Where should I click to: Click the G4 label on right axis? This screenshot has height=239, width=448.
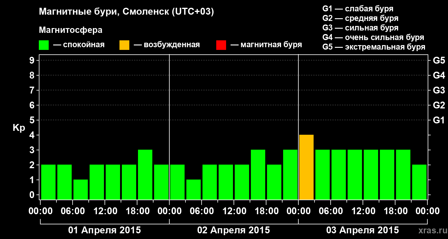pos(439,75)
